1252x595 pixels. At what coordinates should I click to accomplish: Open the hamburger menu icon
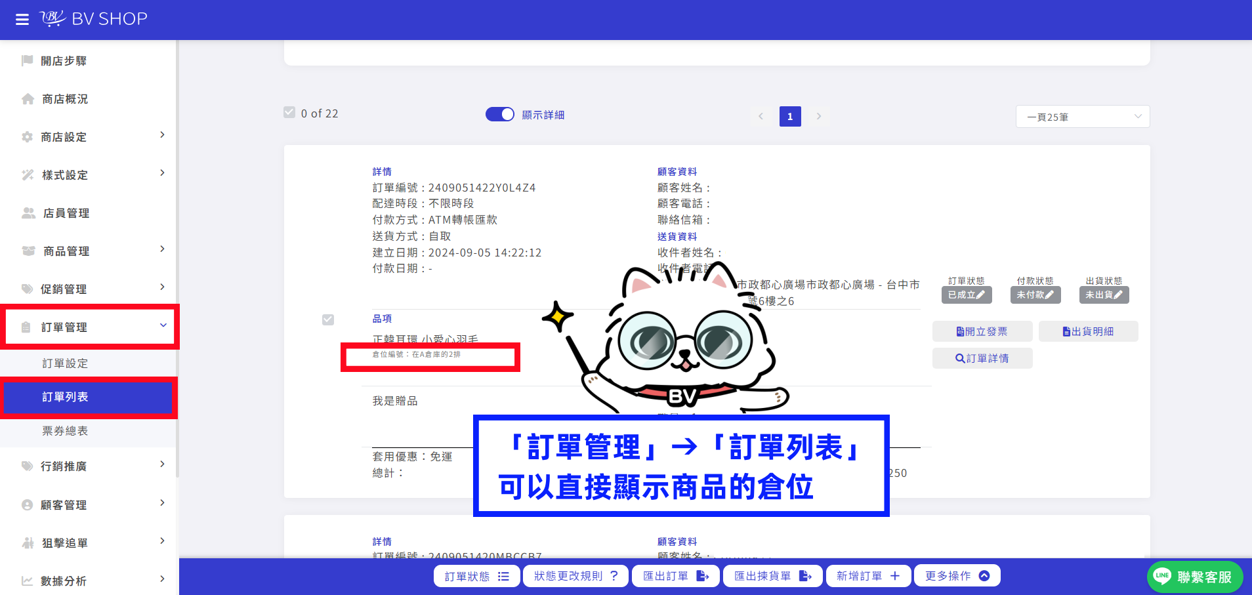pos(22,20)
